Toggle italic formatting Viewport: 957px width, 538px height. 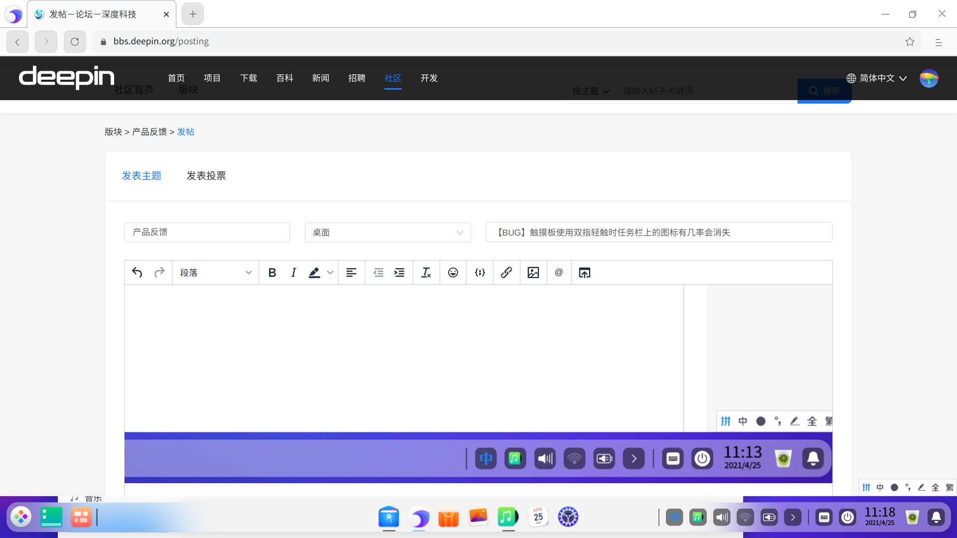pyautogui.click(x=294, y=272)
